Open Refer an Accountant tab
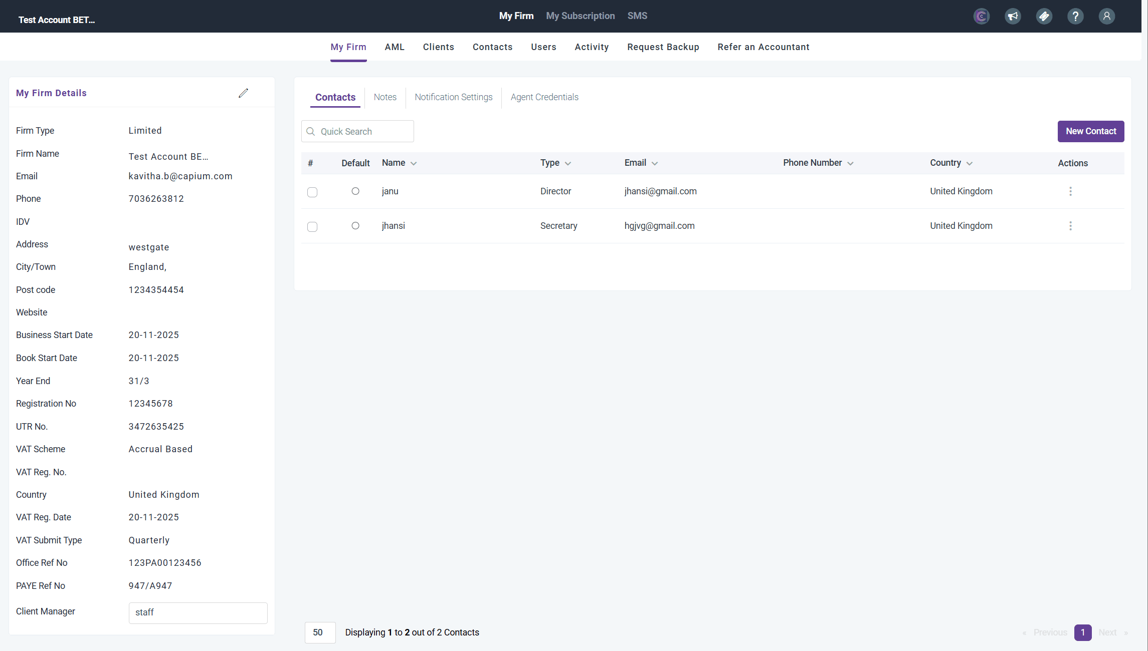The width and height of the screenshot is (1148, 651). coord(763,47)
